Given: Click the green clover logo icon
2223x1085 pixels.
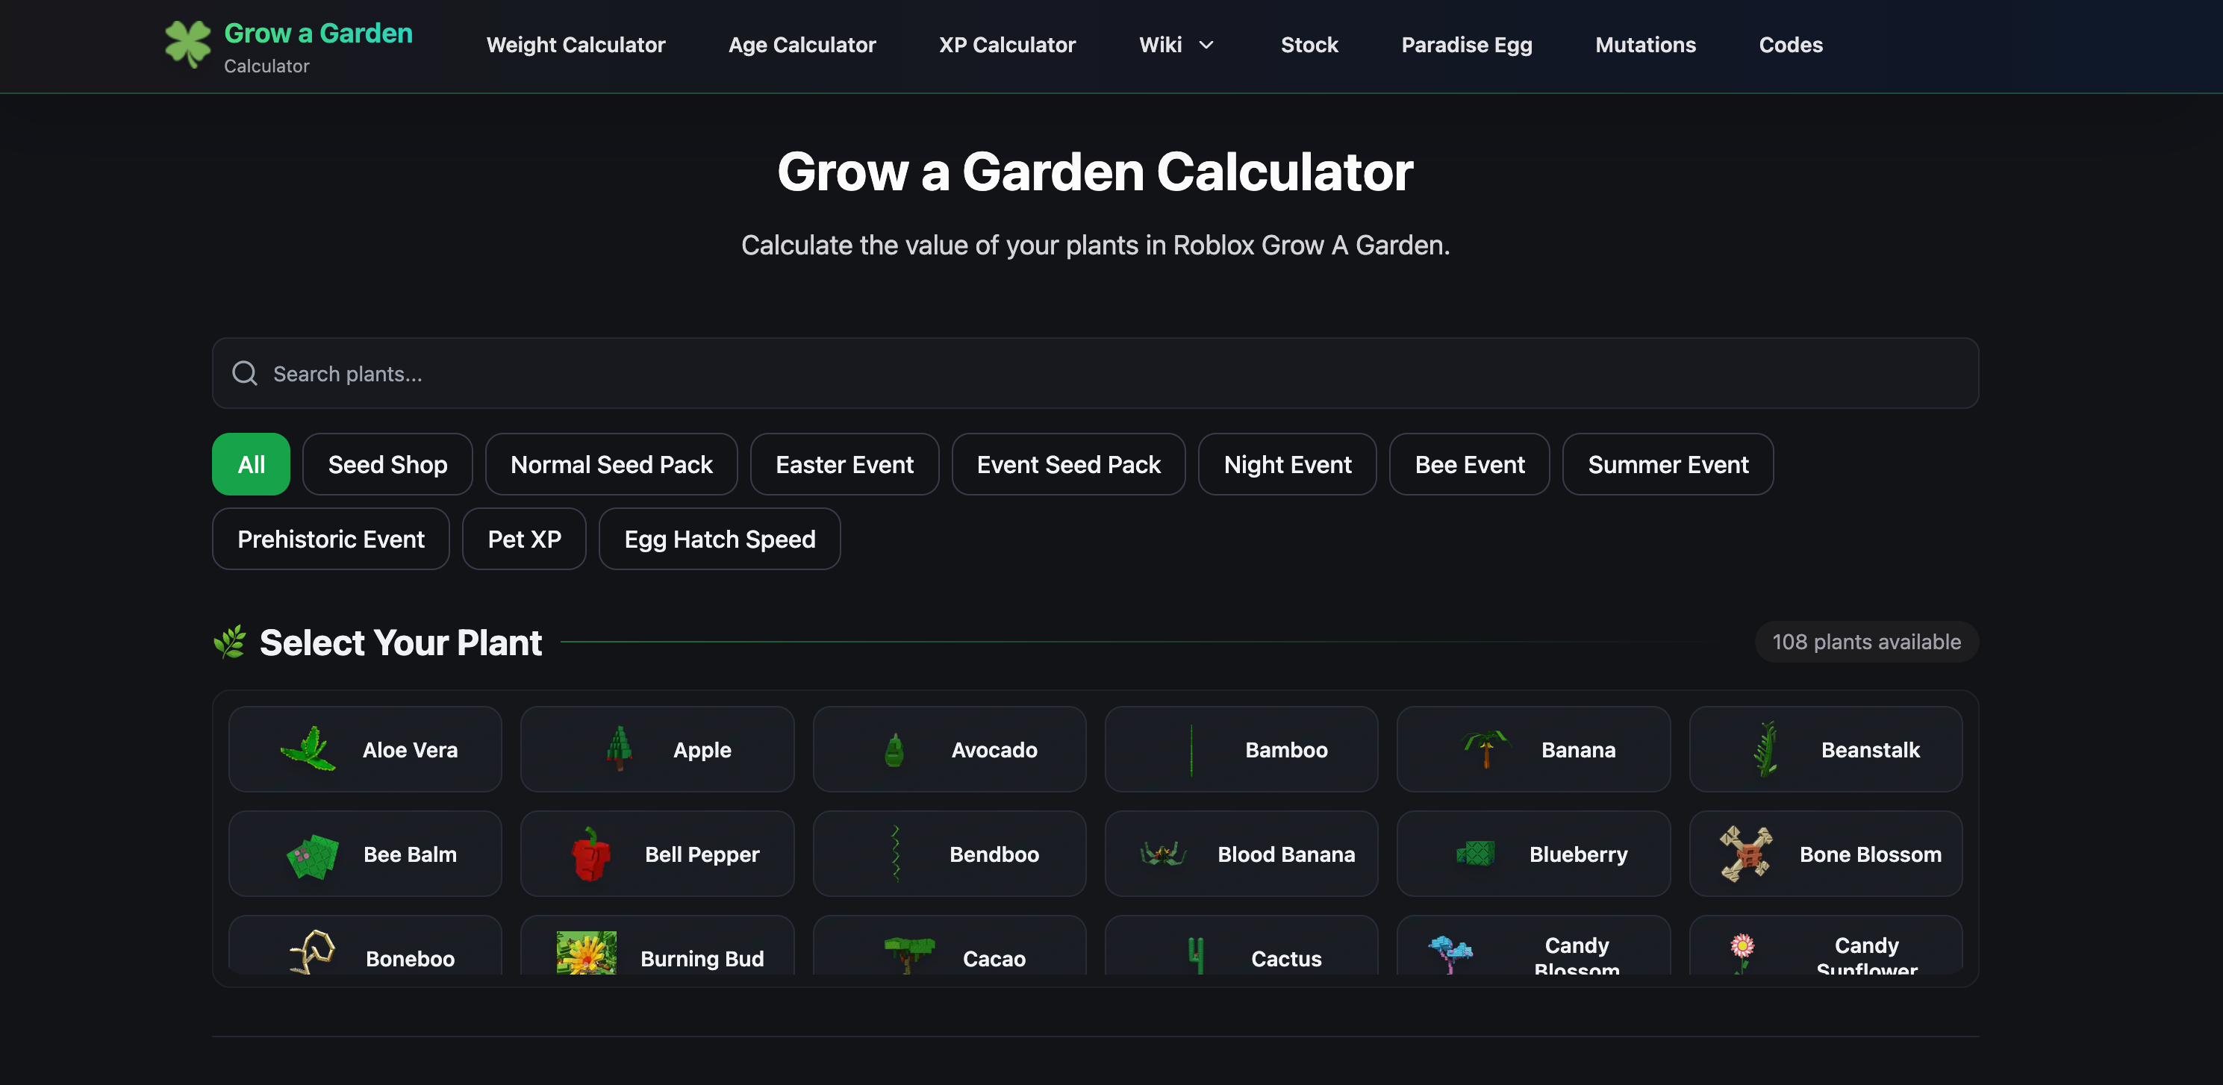Looking at the screenshot, I should tap(187, 43).
